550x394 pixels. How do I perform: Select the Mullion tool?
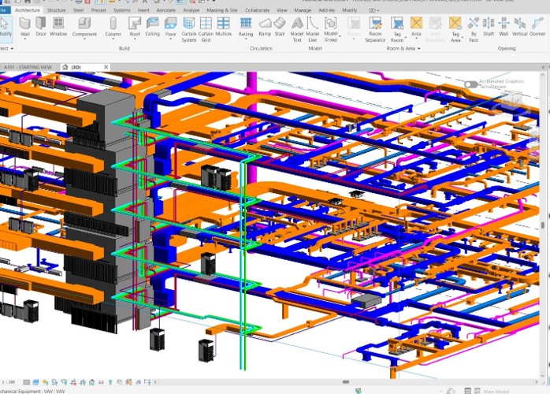click(x=224, y=27)
